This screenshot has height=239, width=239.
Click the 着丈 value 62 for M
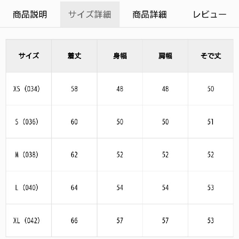click(x=74, y=155)
